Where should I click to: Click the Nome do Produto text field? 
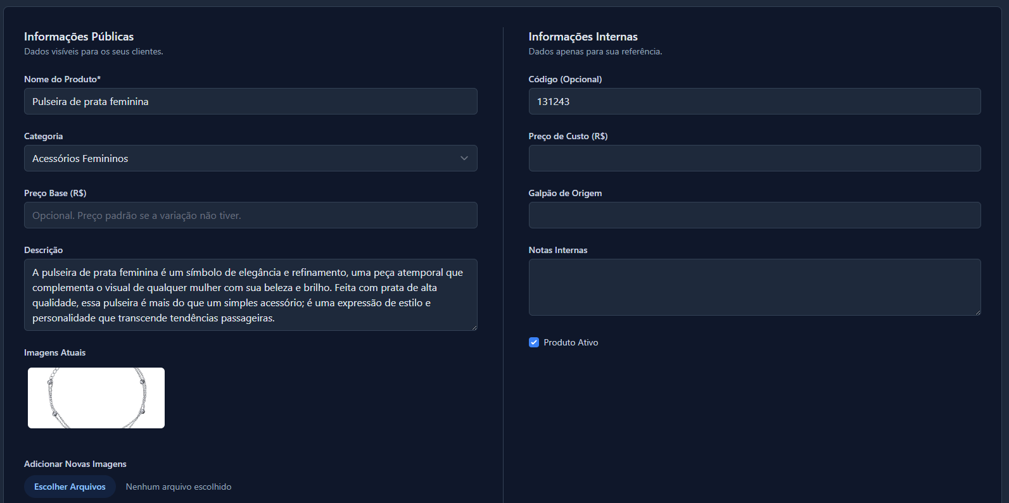coord(250,101)
